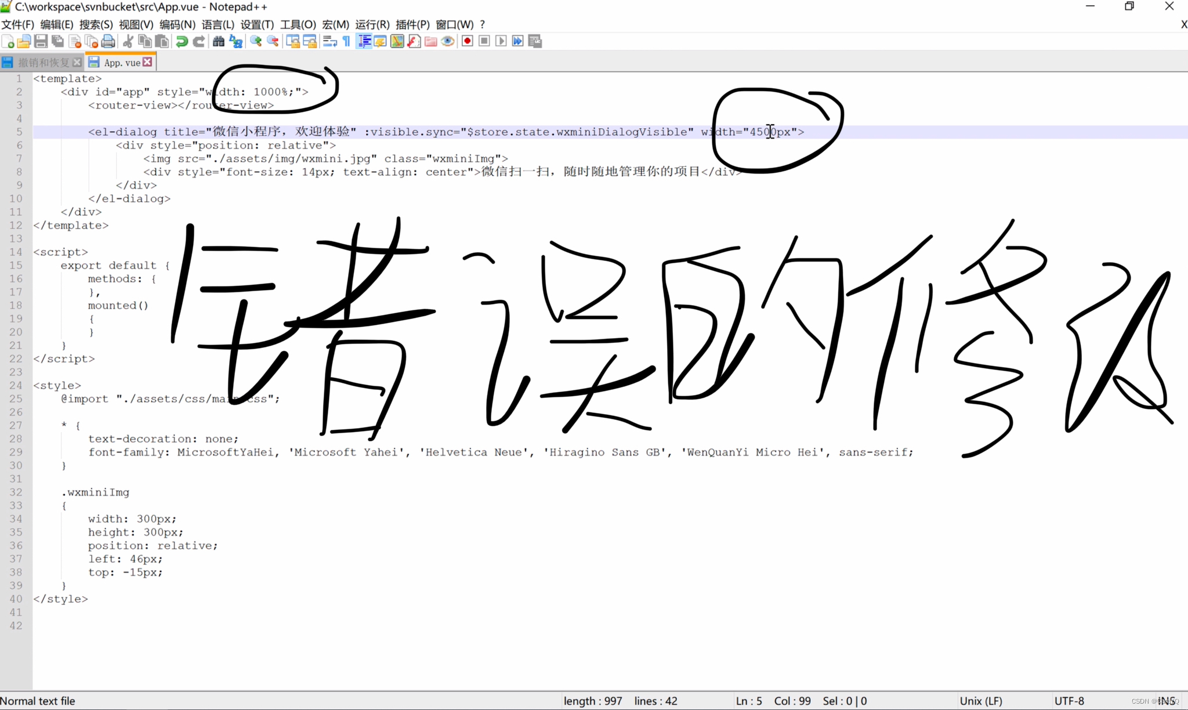Close the 撤销和恢复 tab via its X

(77, 61)
